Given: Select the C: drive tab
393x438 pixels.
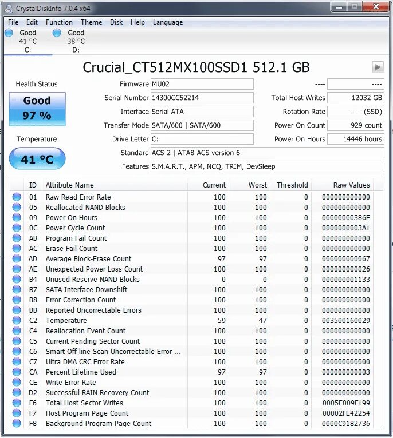Looking at the screenshot, I should coord(28,41).
